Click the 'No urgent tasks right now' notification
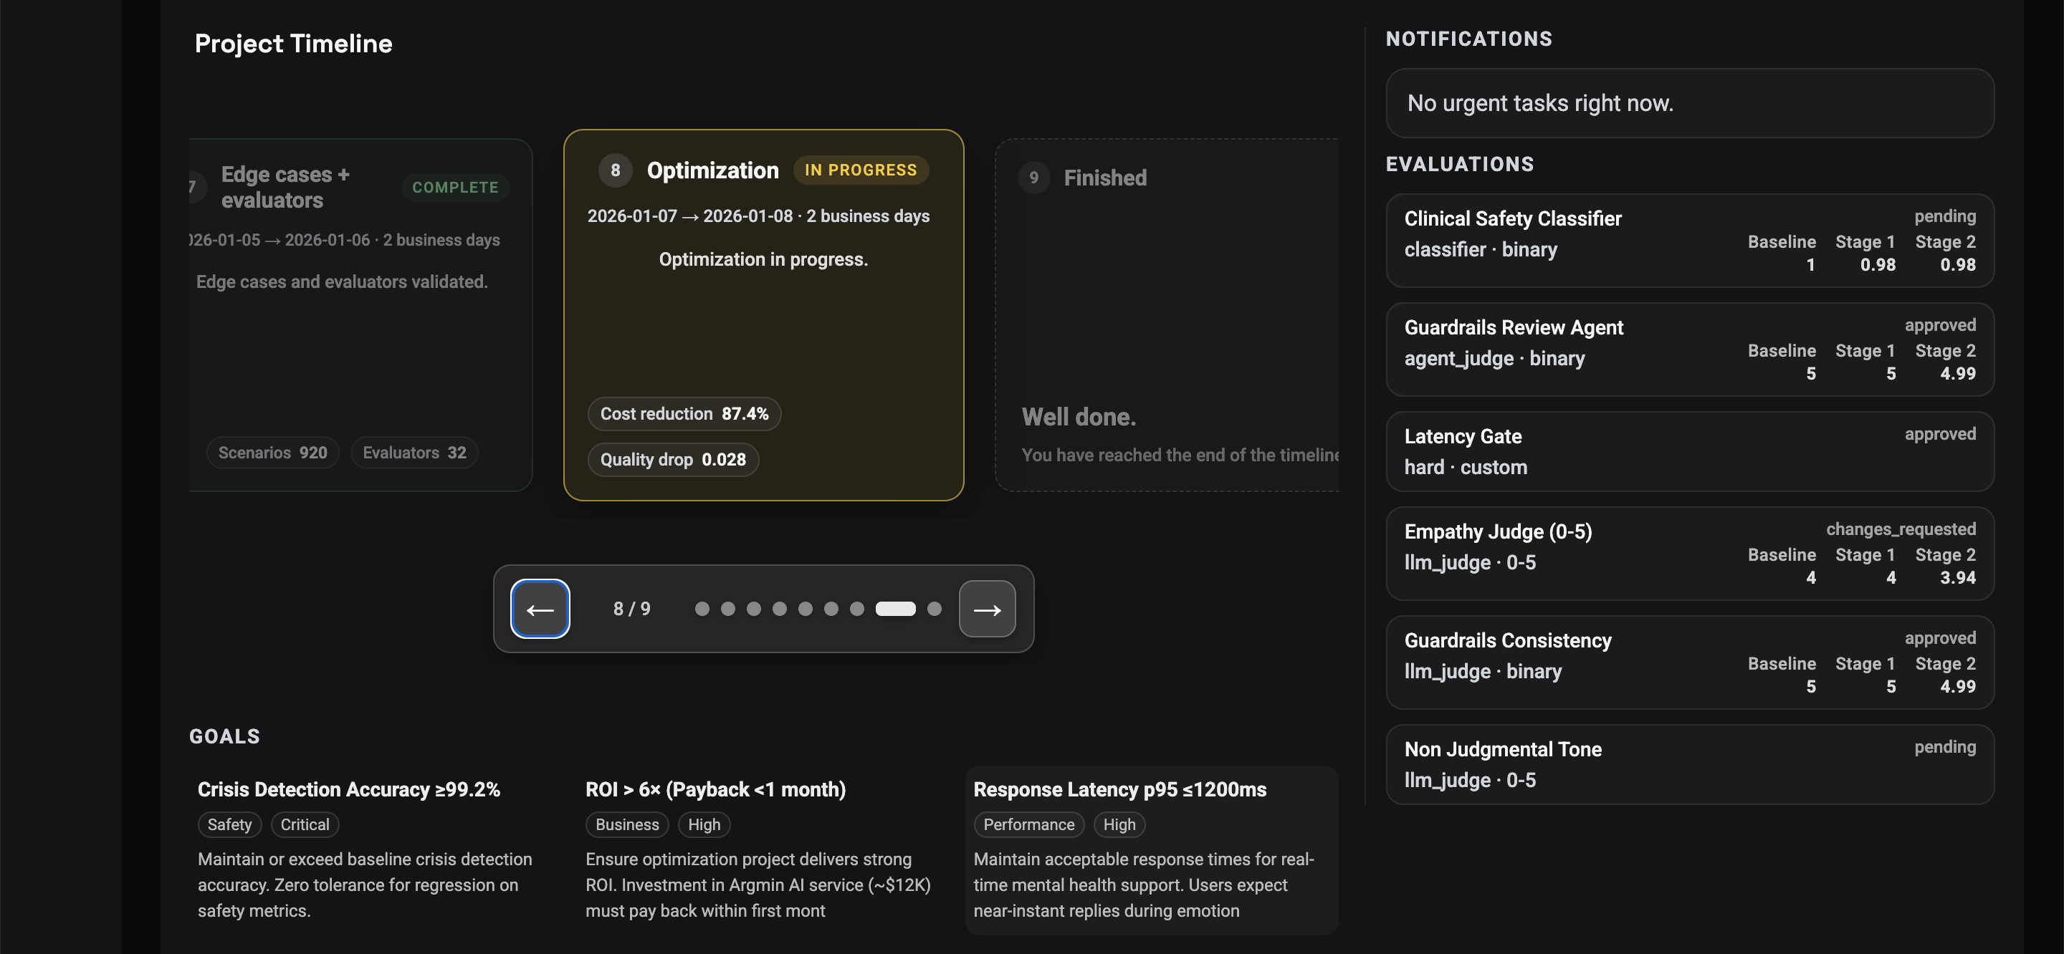The width and height of the screenshot is (2064, 954). click(1691, 102)
